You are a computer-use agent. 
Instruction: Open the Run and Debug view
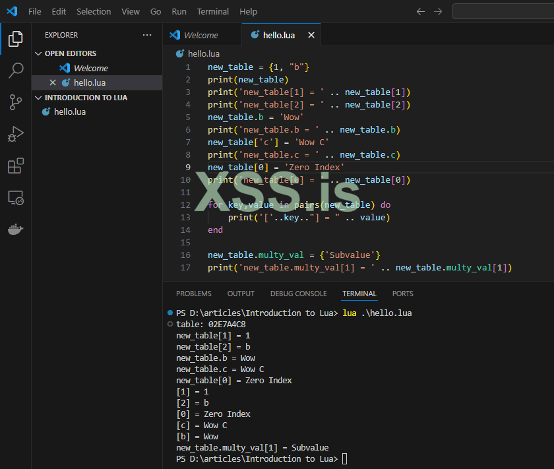tap(15, 134)
